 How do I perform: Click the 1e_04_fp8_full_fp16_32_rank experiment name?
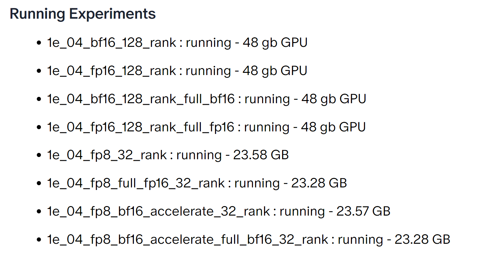136,183
